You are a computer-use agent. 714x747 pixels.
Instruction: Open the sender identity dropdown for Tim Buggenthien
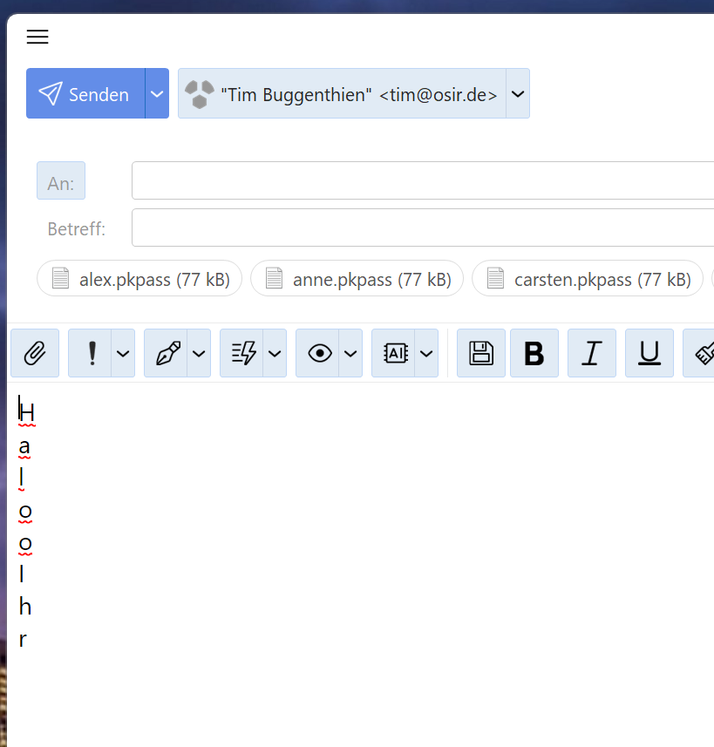coord(518,93)
